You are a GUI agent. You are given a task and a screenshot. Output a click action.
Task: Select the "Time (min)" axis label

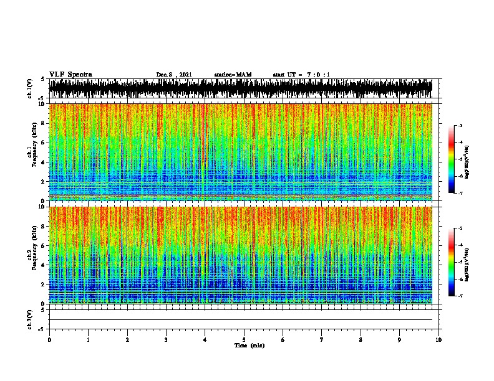point(249,346)
